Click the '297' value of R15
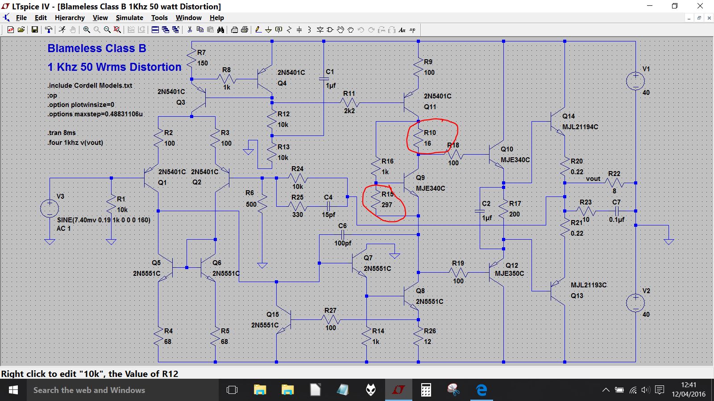The image size is (714, 401). tap(386, 205)
